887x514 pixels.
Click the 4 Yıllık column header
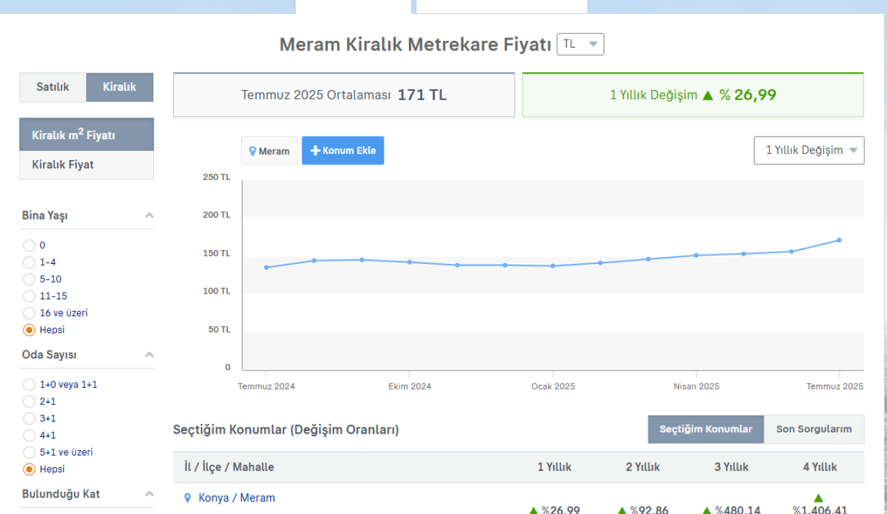tap(820, 467)
